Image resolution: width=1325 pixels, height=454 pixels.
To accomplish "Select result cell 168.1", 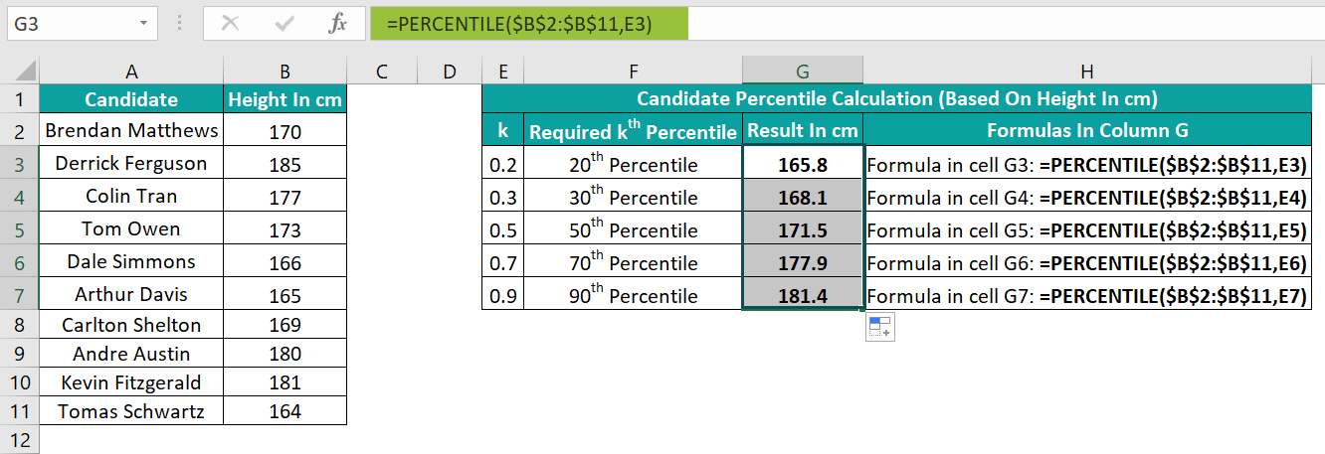I will (803, 197).
